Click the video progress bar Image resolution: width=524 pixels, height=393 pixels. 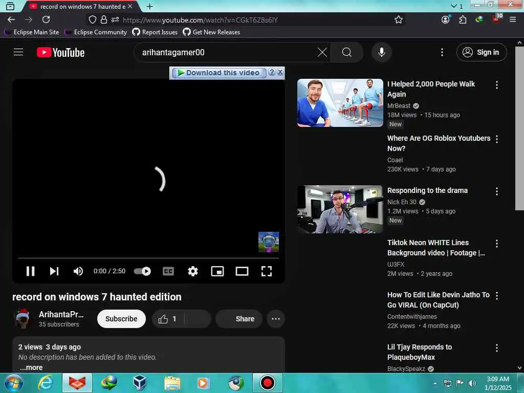pos(148,258)
